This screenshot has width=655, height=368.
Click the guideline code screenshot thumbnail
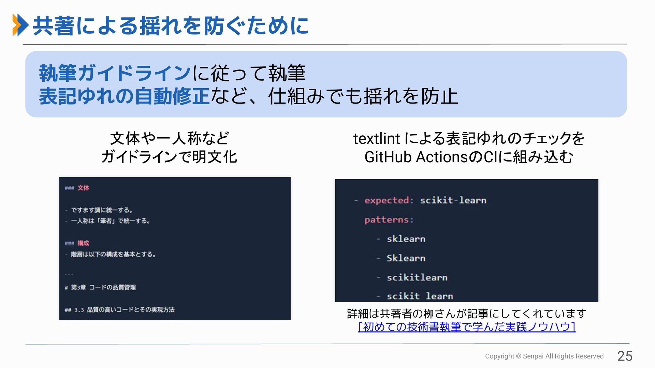pyautogui.click(x=175, y=248)
